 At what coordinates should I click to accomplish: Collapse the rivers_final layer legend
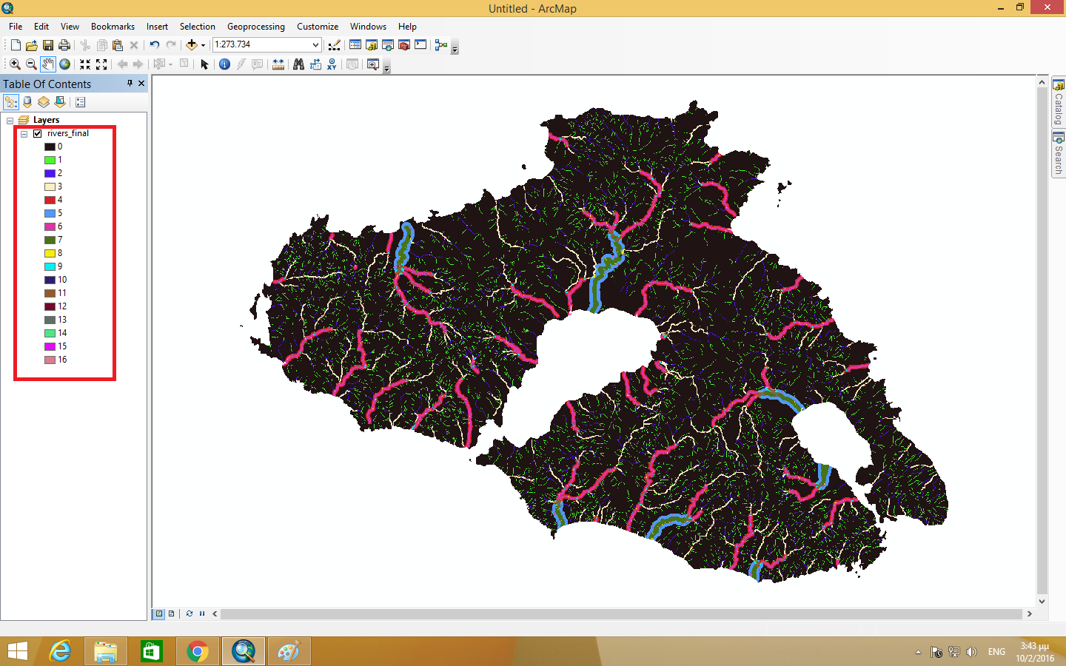point(24,134)
